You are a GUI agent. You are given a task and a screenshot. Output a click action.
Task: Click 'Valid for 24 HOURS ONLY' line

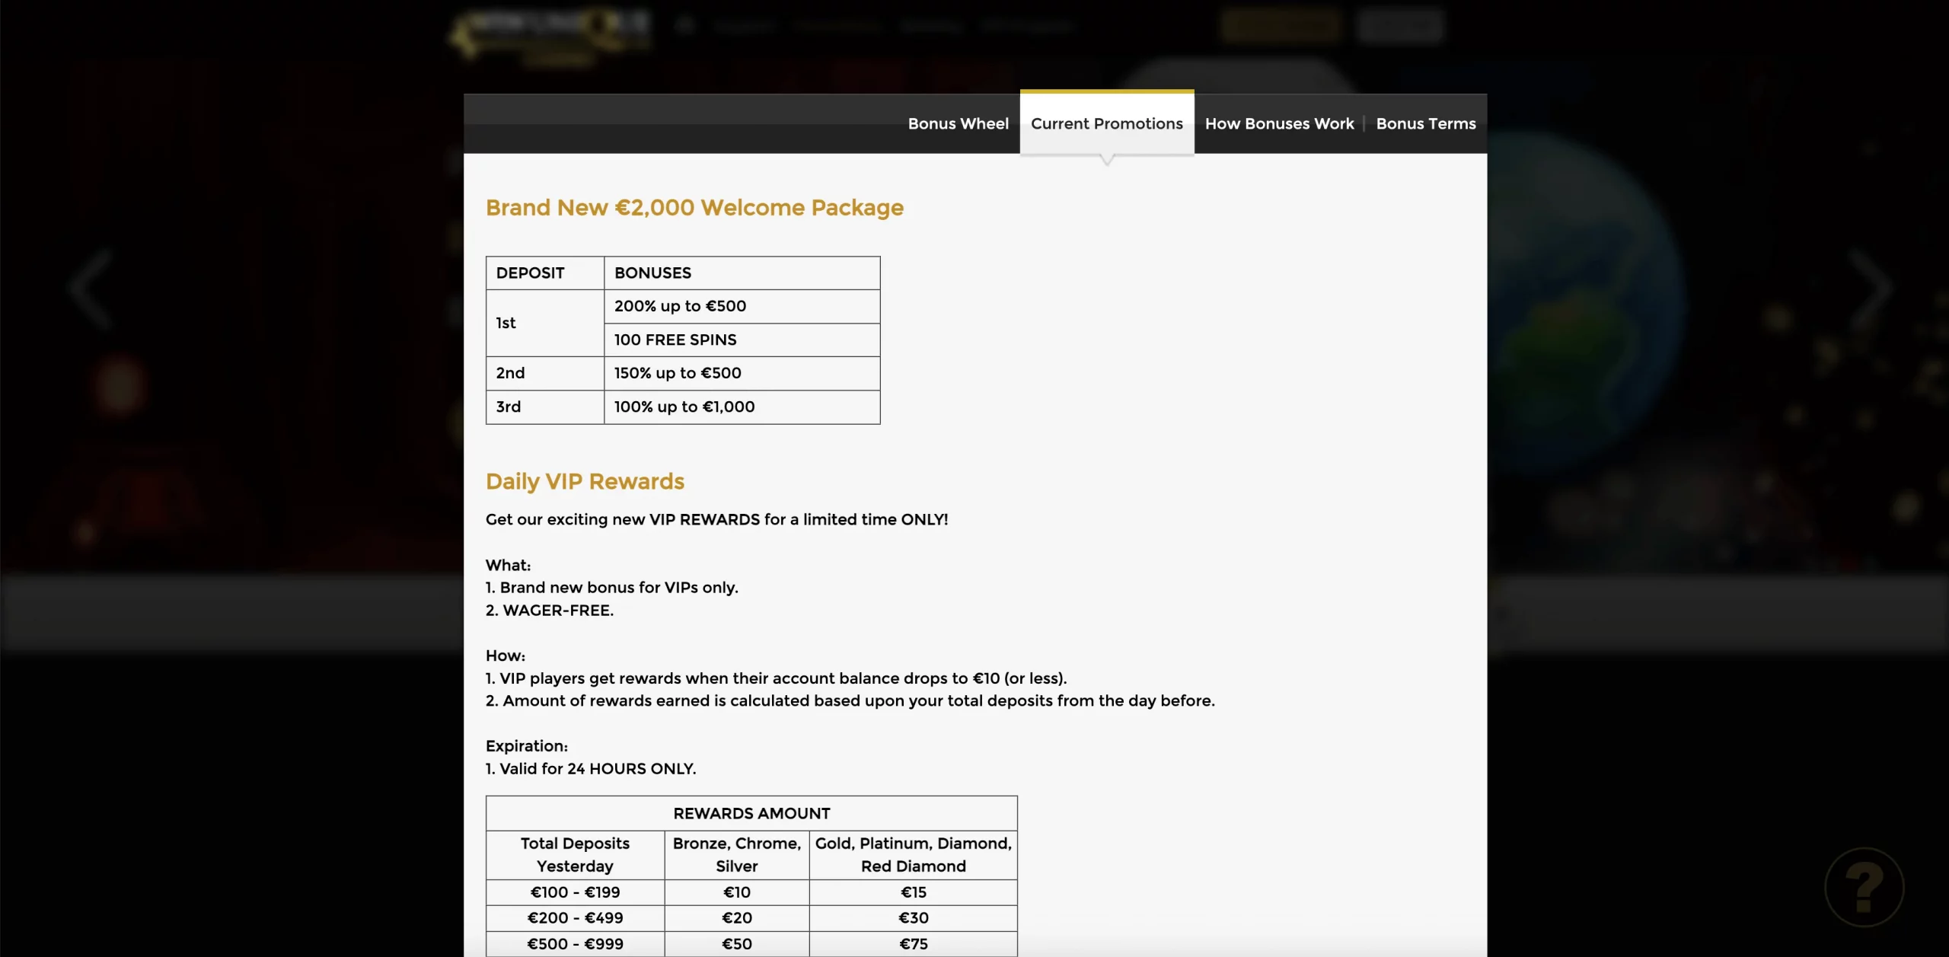coord(591,769)
